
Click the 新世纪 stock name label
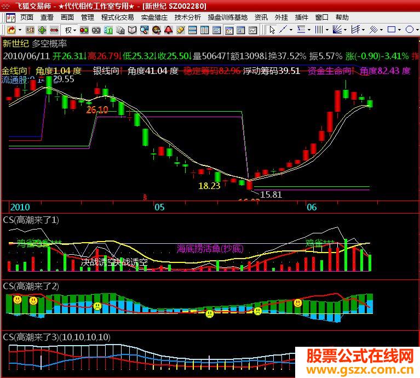pos(15,43)
